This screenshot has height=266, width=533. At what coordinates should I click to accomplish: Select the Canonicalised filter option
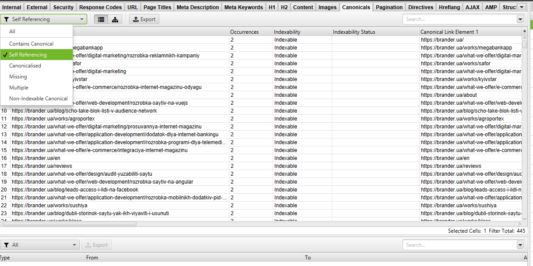coord(25,66)
